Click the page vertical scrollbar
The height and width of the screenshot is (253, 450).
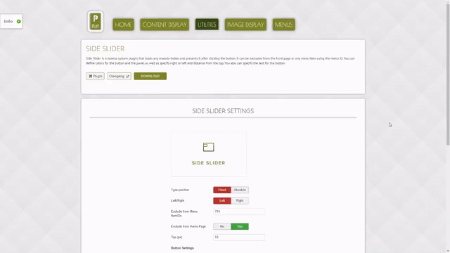pos(447,74)
